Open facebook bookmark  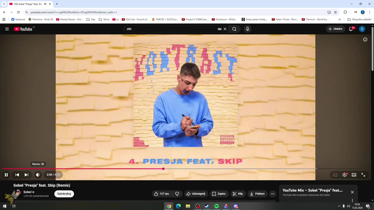(x=18, y=20)
